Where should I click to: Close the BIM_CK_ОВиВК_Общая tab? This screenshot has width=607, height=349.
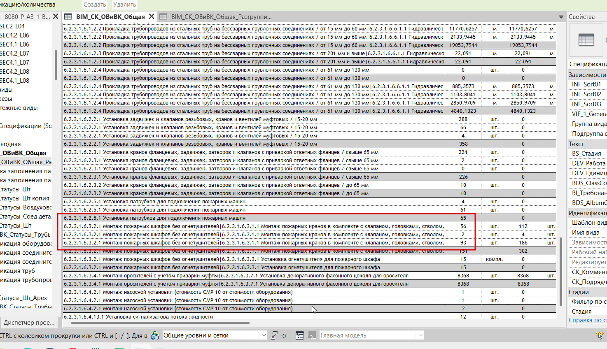point(152,16)
